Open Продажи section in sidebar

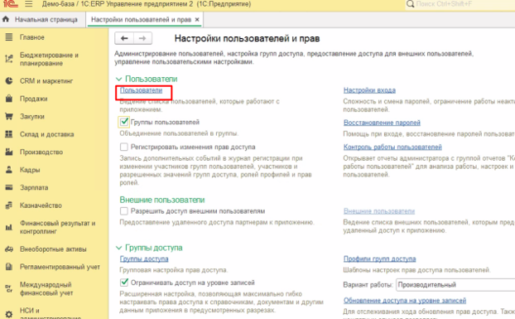(33, 99)
